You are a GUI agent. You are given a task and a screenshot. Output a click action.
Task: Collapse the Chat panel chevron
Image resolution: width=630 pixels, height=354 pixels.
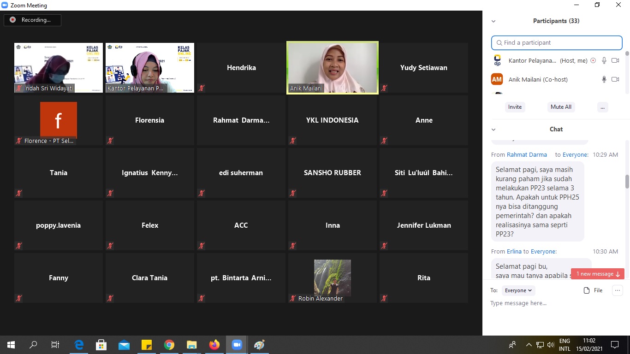pos(493,130)
